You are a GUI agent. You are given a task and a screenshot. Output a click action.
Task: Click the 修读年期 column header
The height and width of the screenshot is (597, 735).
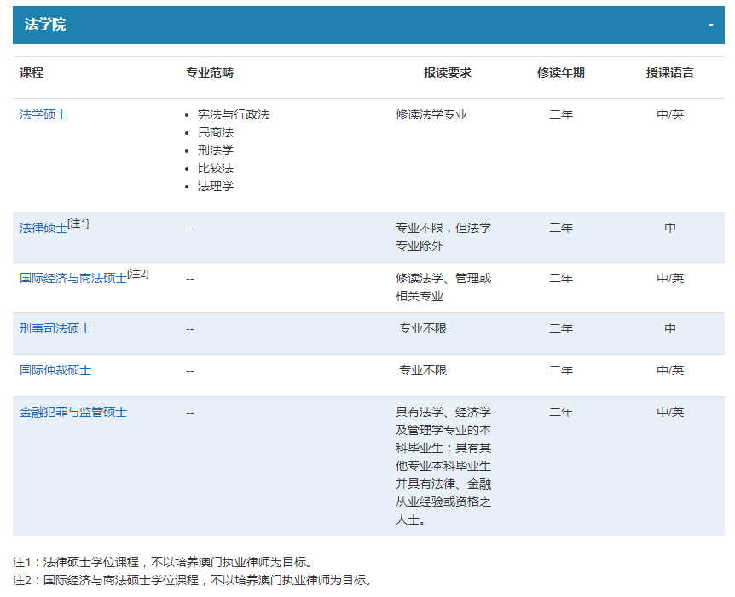tap(561, 72)
